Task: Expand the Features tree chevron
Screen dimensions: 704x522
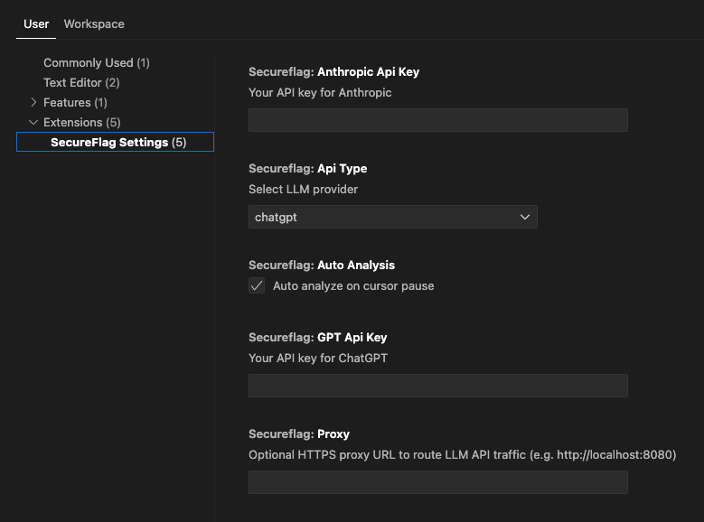Action: click(x=33, y=102)
